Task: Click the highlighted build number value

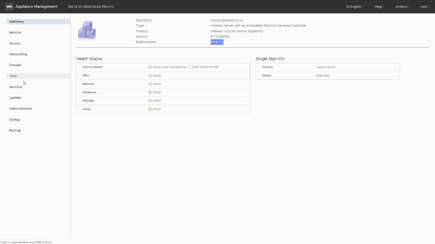Action: 217,42
